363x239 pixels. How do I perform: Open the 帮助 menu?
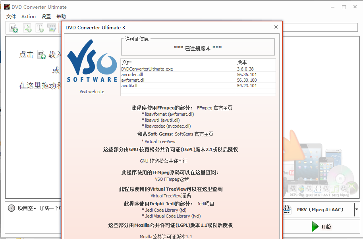point(61,17)
